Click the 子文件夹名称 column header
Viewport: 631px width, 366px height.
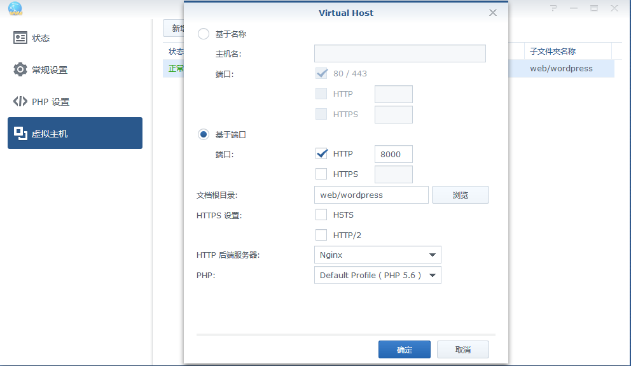pyautogui.click(x=568, y=51)
